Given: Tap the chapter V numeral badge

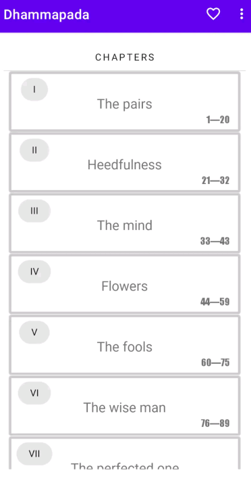Looking at the screenshot, I should coord(34,332).
